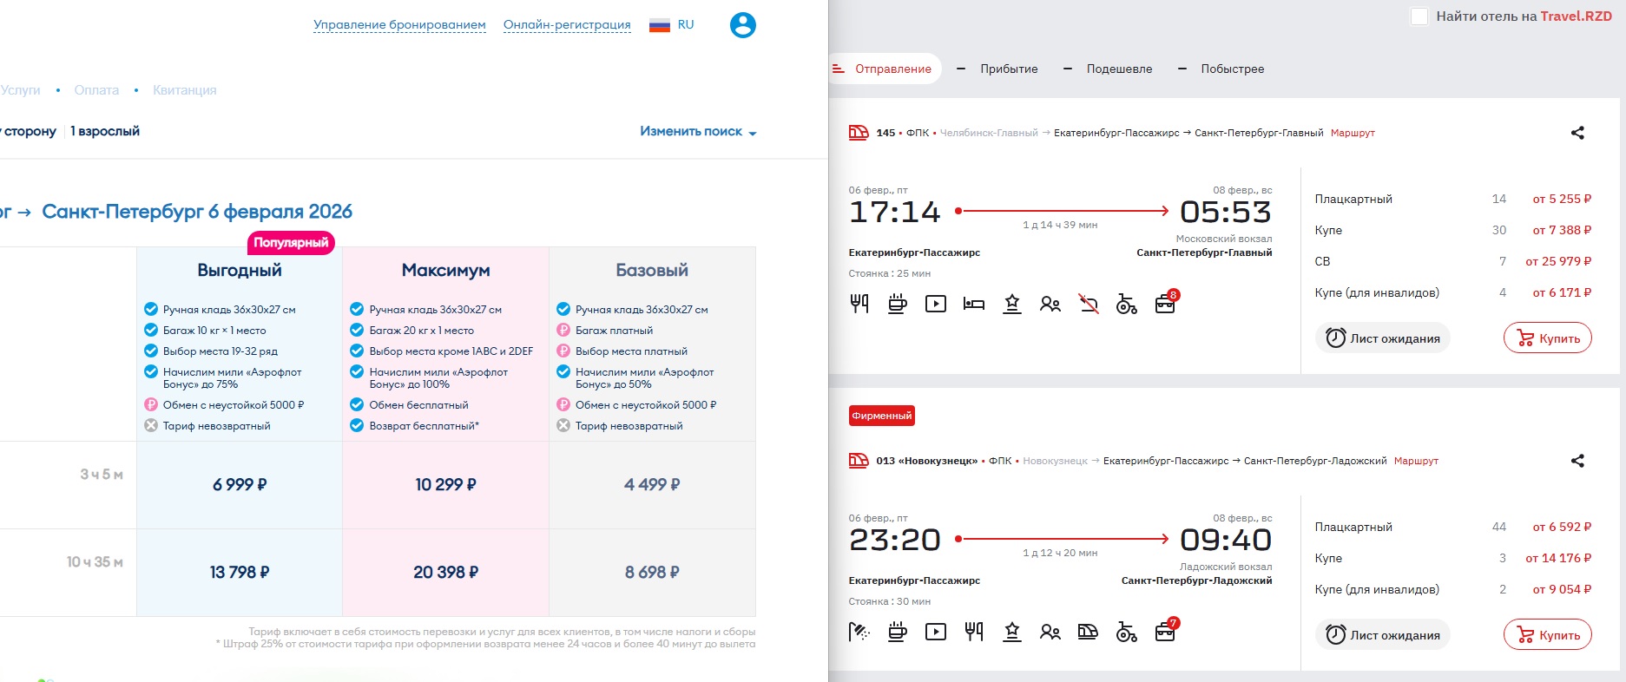The width and height of the screenshot is (1626, 682).
Task: Share train 013 Новокузнецк via share icon
Action: pos(1577,461)
